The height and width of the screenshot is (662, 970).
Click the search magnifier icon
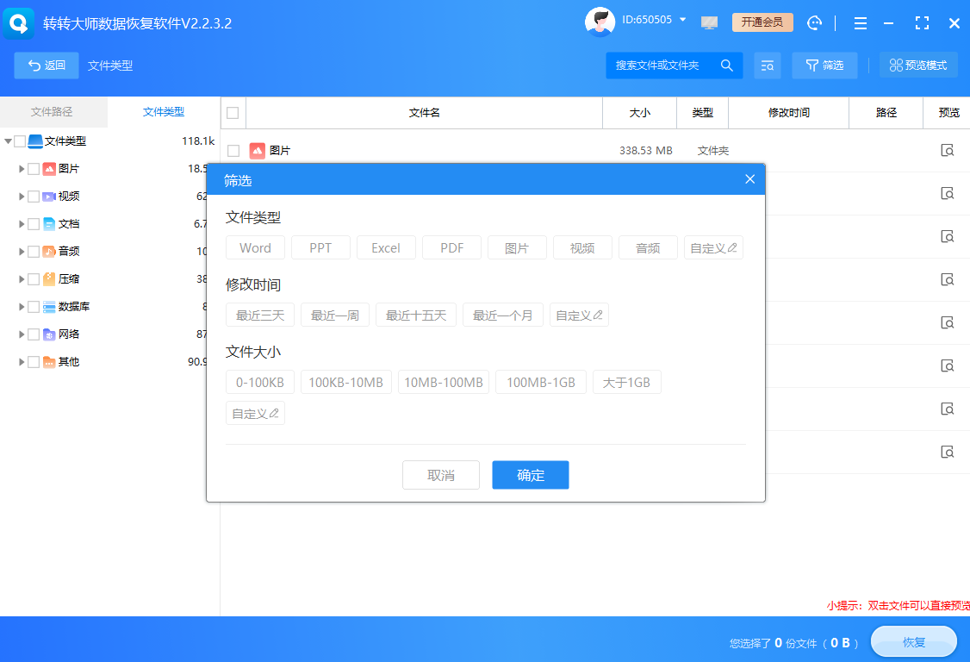(726, 65)
